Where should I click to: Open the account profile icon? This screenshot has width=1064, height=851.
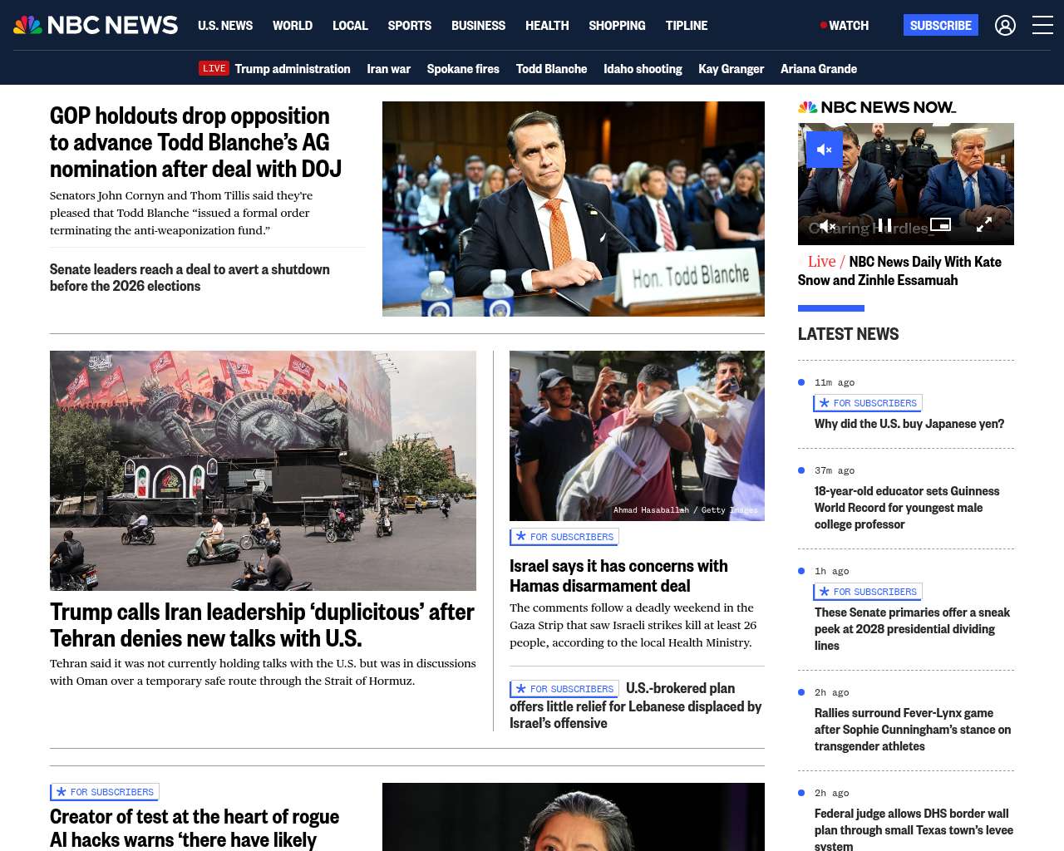click(1005, 26)
